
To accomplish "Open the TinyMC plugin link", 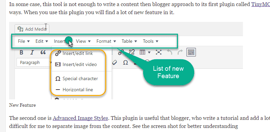I will 261,4.
